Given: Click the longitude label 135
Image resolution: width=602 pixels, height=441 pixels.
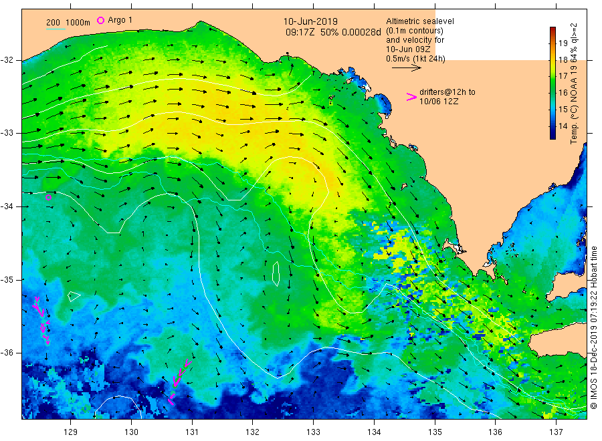Looking at the screenshot, I should tap(435, 432).
